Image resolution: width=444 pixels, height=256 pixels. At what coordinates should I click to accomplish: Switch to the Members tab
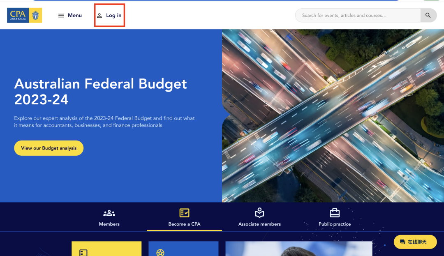click(x=109, y=217)
